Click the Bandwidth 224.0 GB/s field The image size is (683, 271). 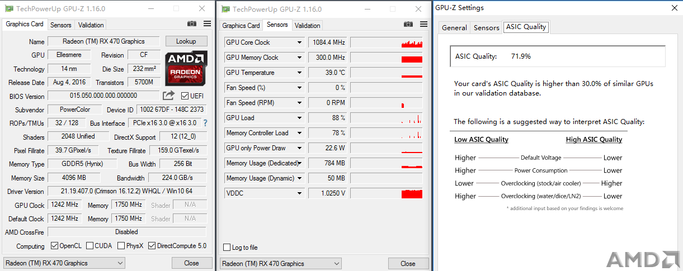coord(177,178)
